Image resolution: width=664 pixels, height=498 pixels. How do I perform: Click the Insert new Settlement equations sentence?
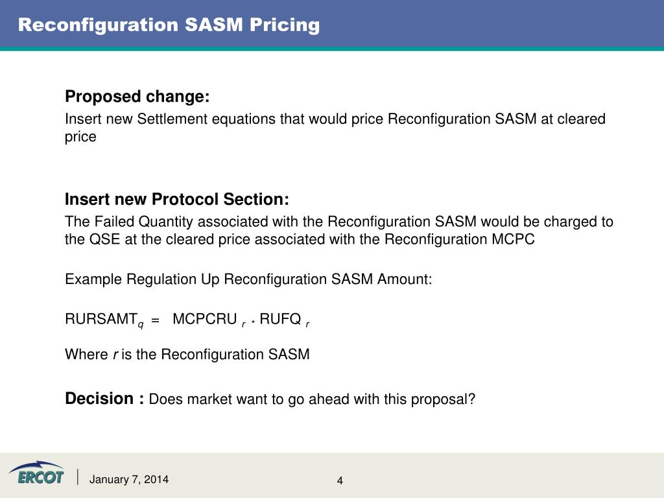[x=335, y=128]
